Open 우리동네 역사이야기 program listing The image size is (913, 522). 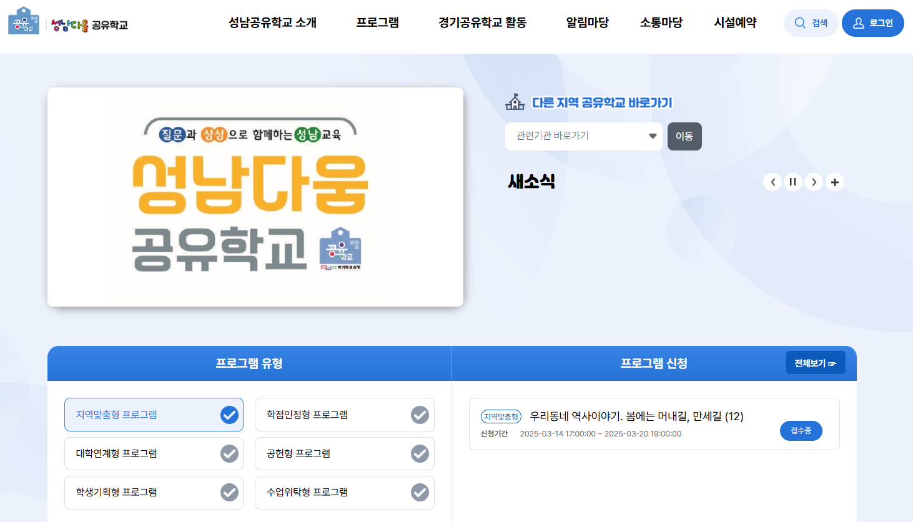click(636, 416)
